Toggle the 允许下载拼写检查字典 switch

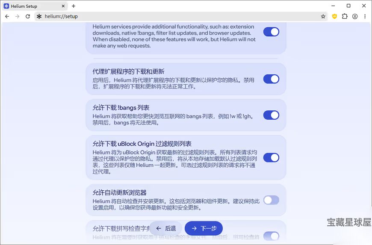(271, 236)
